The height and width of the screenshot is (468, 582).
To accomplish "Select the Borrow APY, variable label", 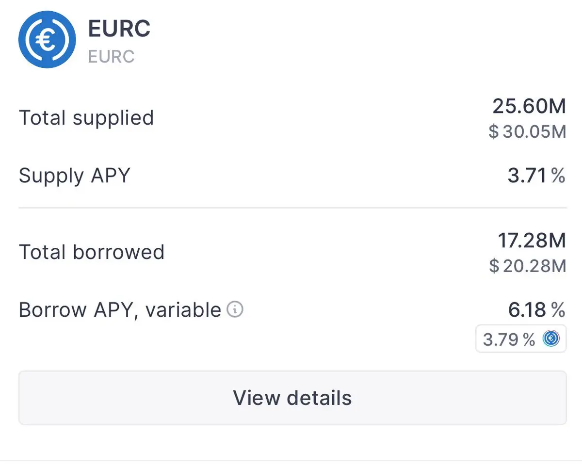I will [120, 309].
